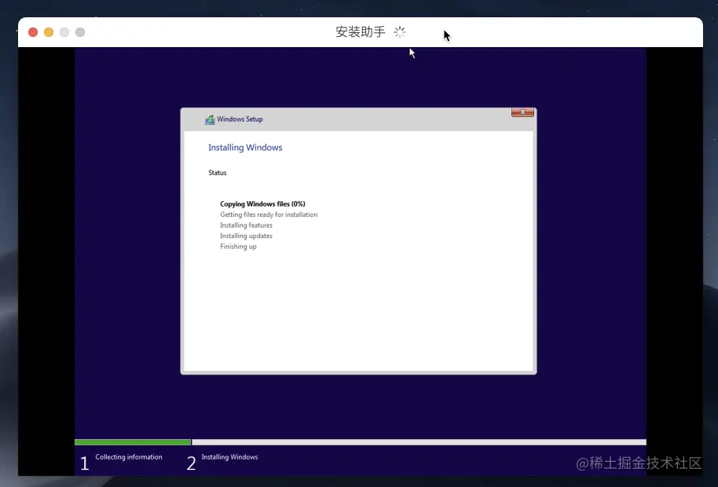This screenshot has height=487, width=718.
Task: Click the second gray button in title bar
Action: tap(80, 32)
